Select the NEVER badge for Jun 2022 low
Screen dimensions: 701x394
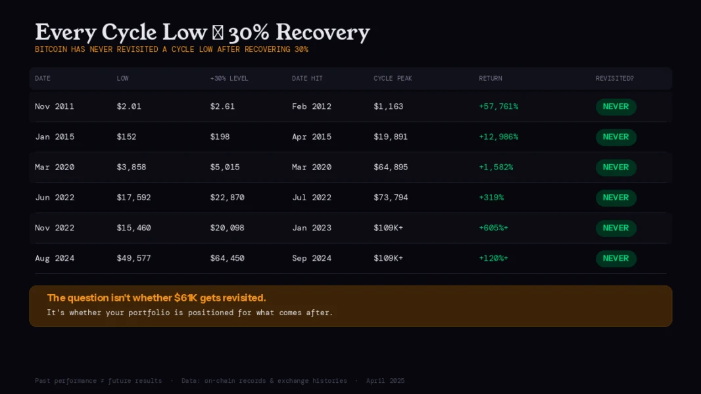click(616, 198)
